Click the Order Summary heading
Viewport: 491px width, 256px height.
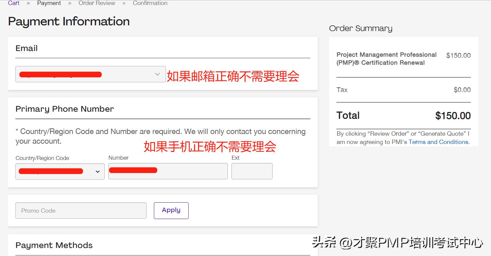[361, 28]
